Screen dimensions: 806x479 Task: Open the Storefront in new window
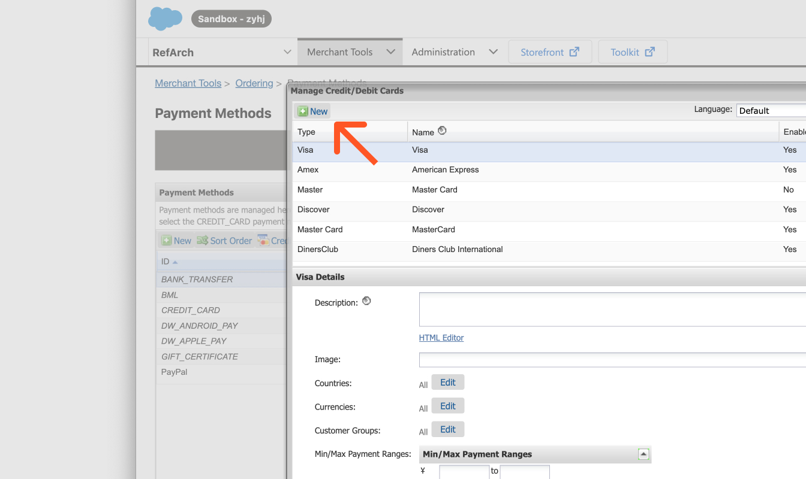[x=550, y=52]
